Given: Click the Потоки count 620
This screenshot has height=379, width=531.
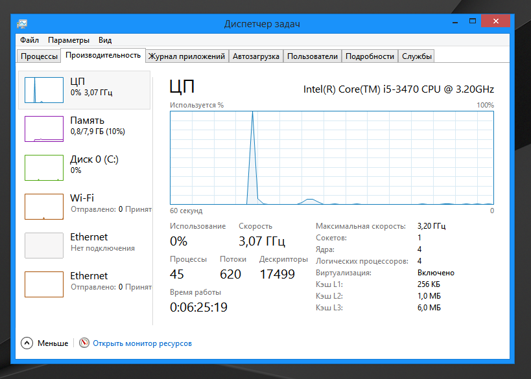Looking at the screenshot, I should tap(230, 274).
